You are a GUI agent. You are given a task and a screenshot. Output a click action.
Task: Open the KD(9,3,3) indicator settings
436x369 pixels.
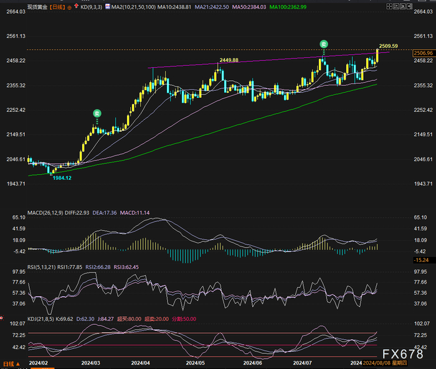92,6
